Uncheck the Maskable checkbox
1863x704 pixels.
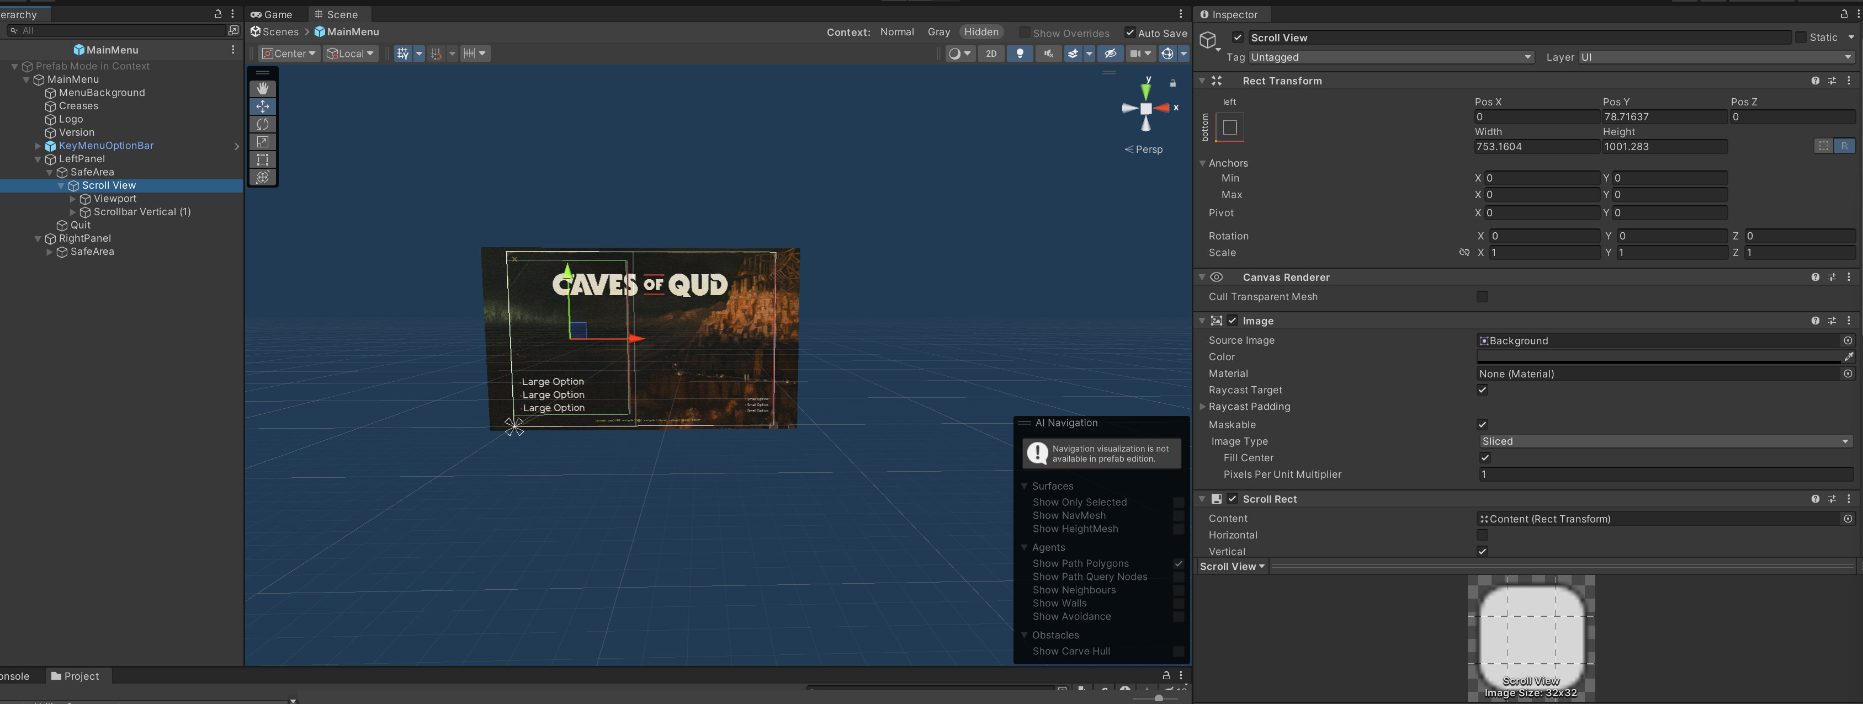pyautogui.click(x=1483, y=424)
